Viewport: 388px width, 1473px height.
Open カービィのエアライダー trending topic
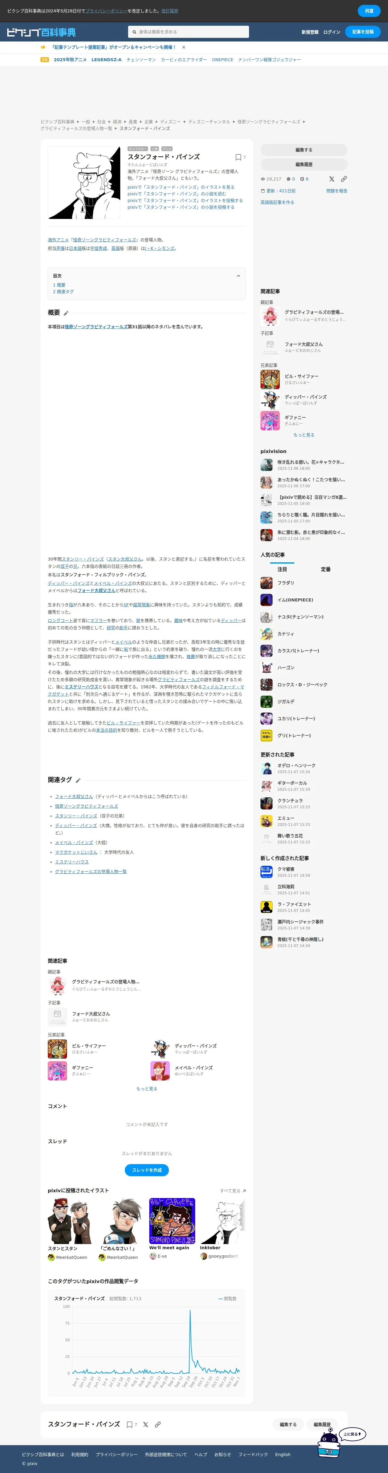(x=184, y=59)
